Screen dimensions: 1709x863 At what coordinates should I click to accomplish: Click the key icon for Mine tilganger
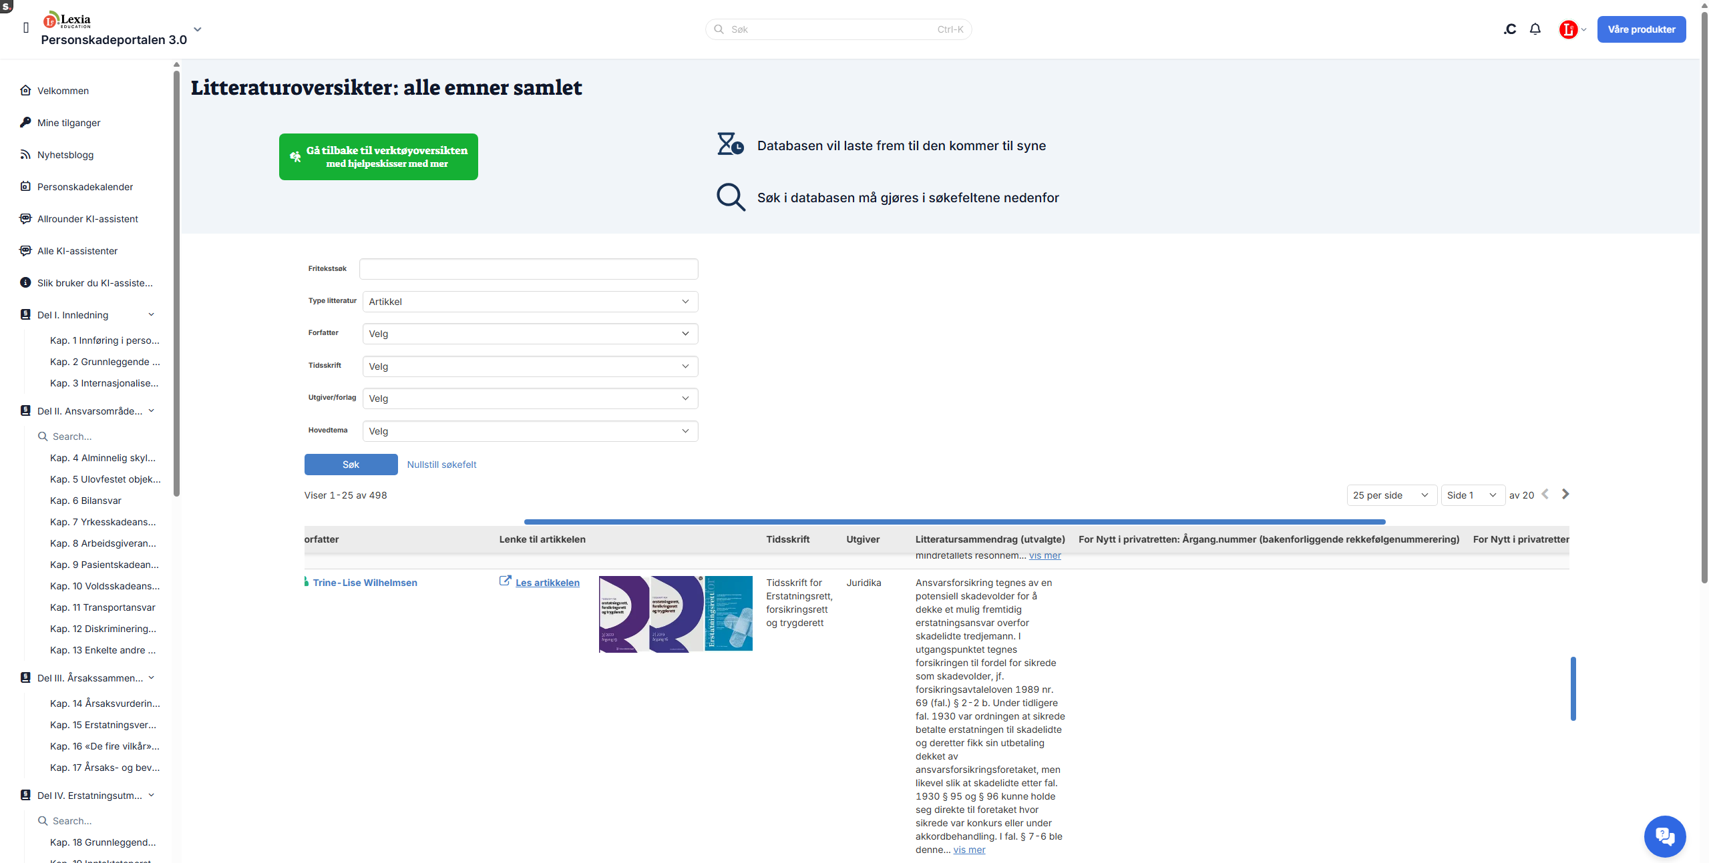25,123
